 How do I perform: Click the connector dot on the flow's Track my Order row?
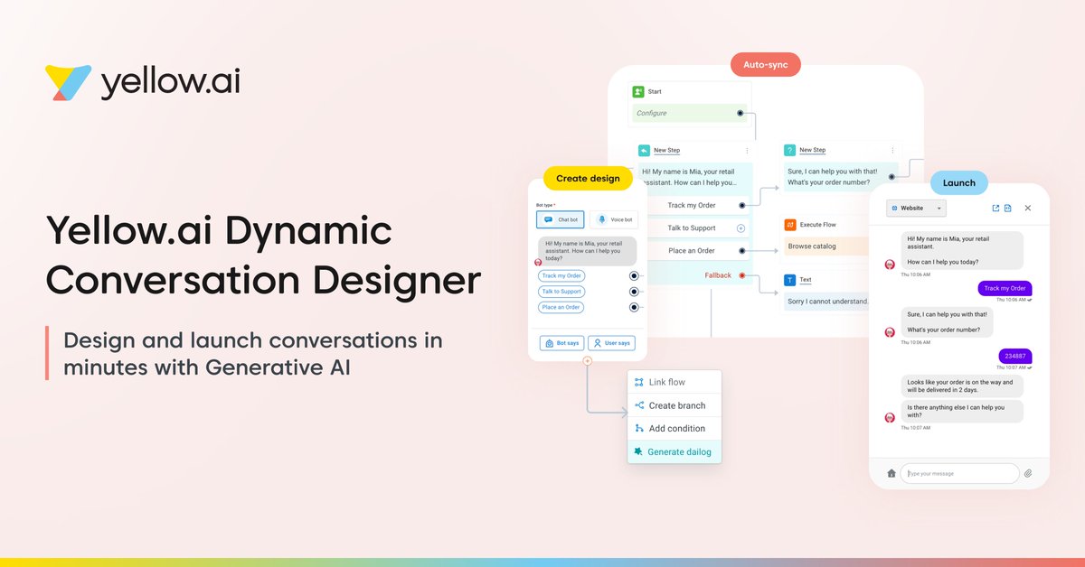click(741, 206)
